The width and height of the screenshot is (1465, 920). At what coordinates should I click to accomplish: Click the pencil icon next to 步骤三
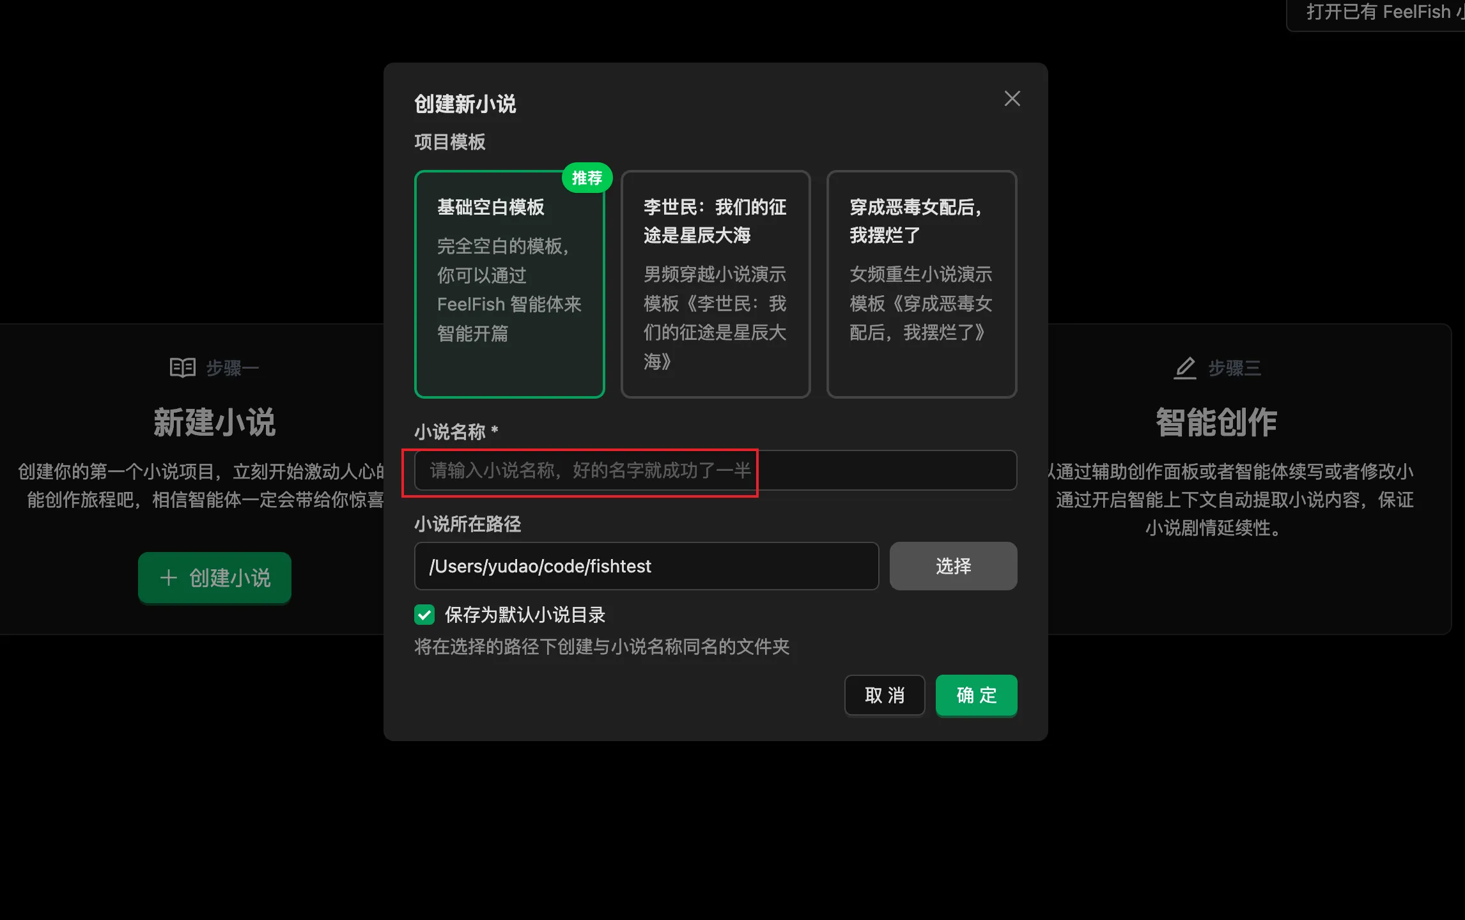1184,368
